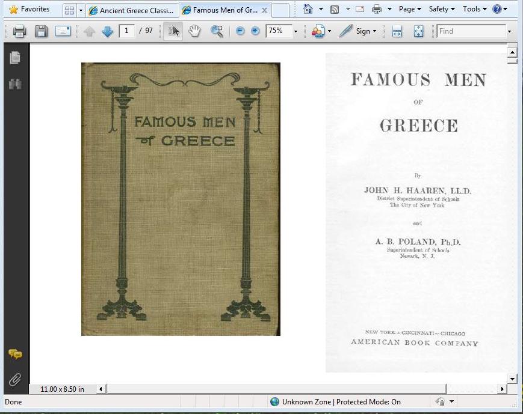Select the Hand pan tool
523x414 pixels.
194,31
